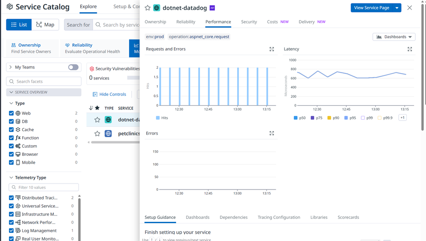Switch to the Dependencies tab
Screen dimensions: 426x241
[234, 218]
